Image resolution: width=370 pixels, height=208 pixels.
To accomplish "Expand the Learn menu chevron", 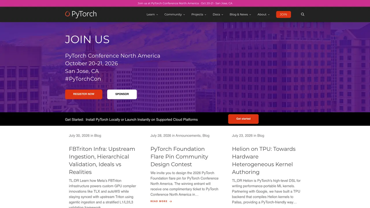I will point(157,15).
